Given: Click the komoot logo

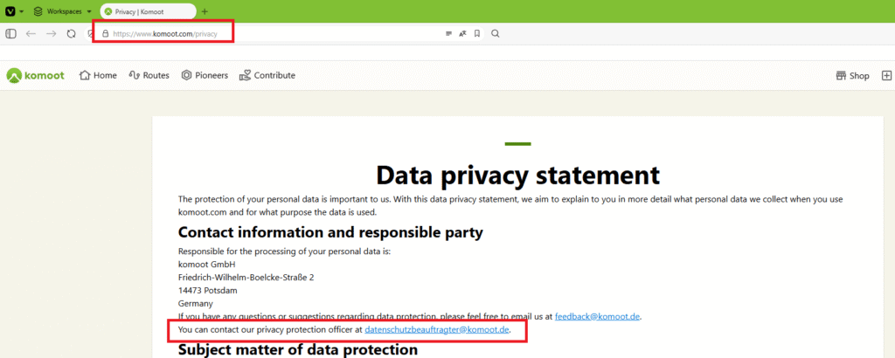Looking at the screenshot, I should (x=35, y=75).
